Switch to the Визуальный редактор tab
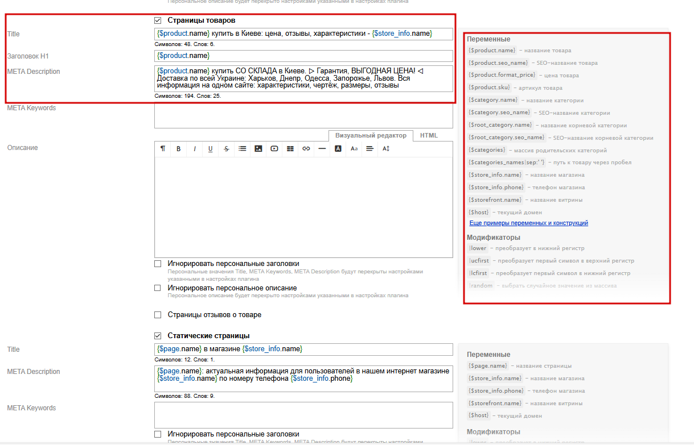694x445 pixels. pyautogui.click(x=371, y=135)
